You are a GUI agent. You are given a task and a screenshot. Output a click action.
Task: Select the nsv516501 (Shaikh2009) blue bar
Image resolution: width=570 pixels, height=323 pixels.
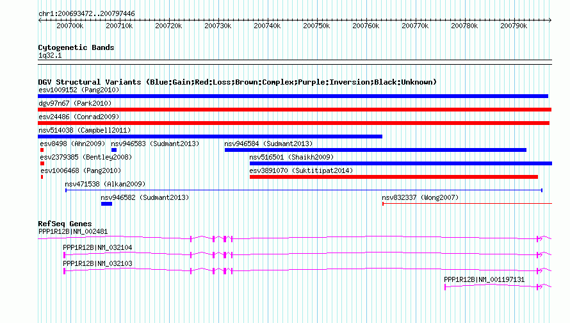[x=400, y=163]
